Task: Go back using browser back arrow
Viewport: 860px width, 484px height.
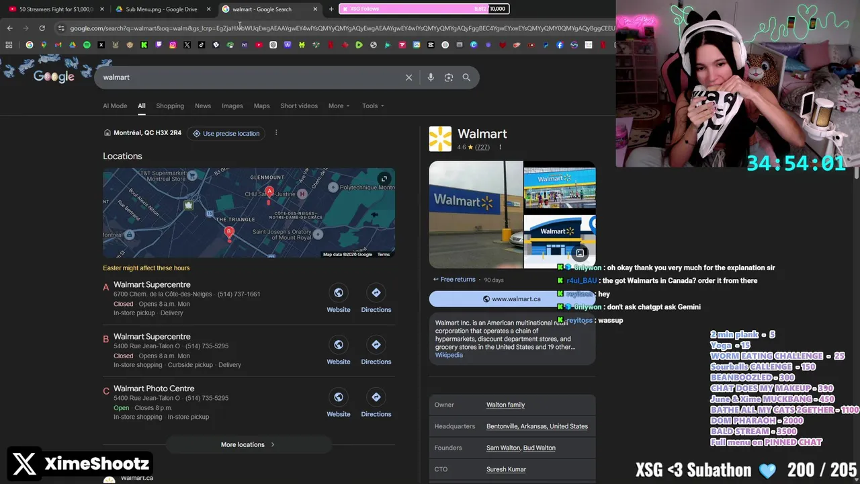Action: [9, 28]
